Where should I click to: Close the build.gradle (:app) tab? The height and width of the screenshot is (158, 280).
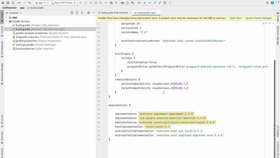(x=158, y=13)
